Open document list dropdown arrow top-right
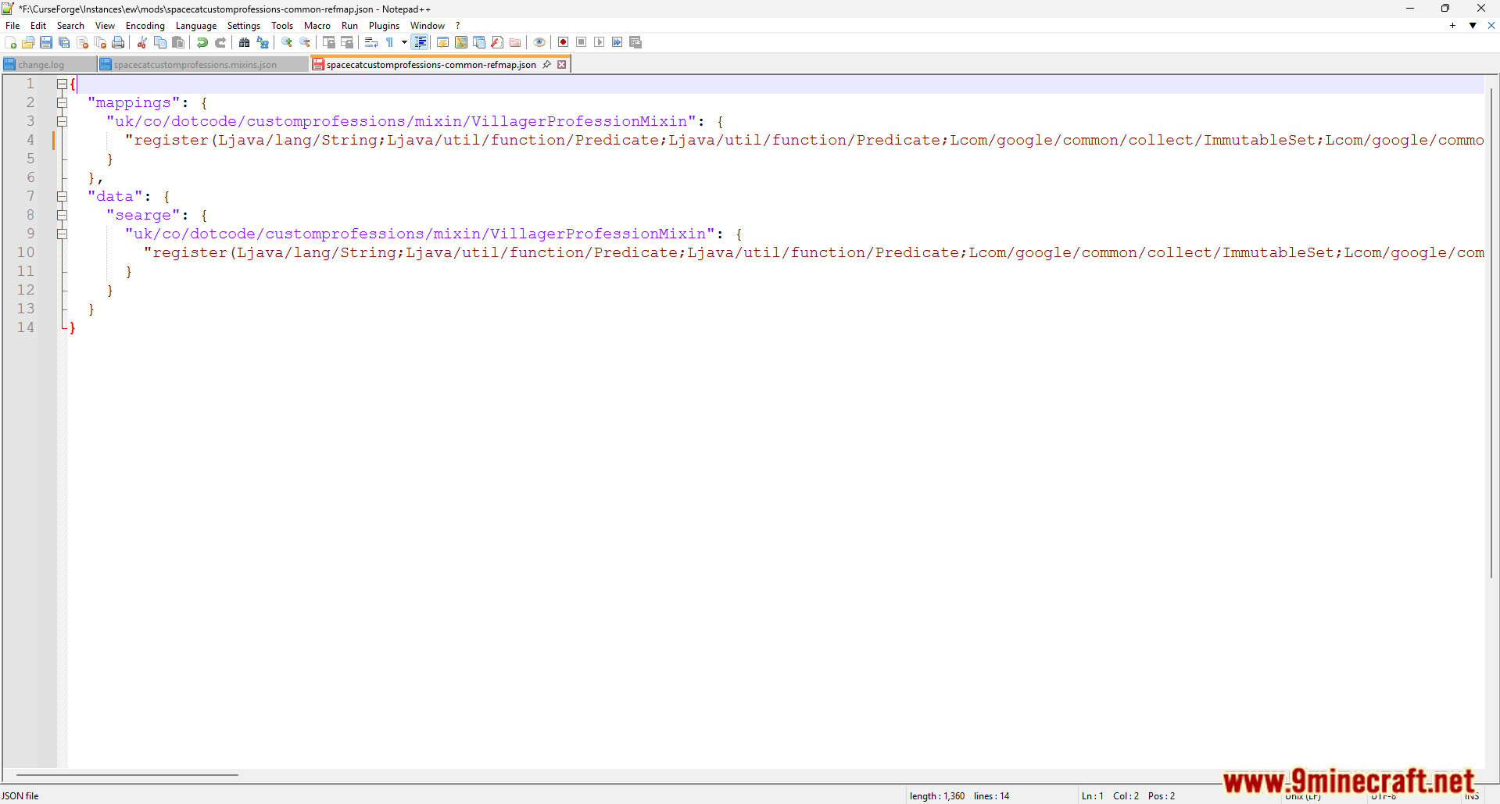 pos(1473,26)
